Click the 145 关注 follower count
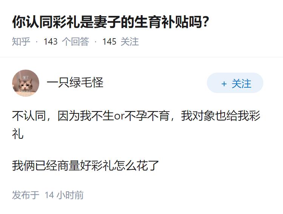The width and height of the screenshot is (283, 214). tap(120, 42)
